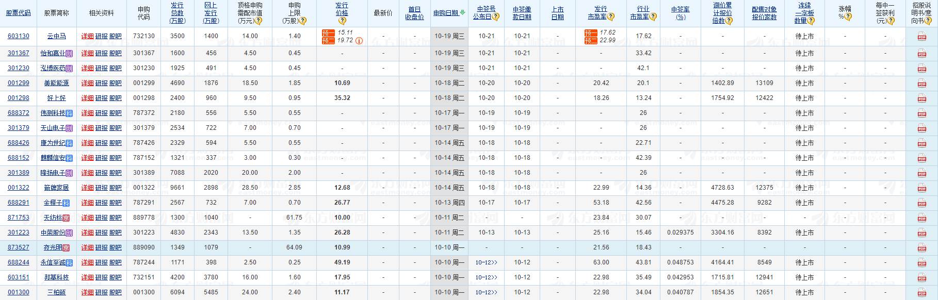Image resolution: width=938 pixels, height=300 pixels.
Task: Click orange info icon beside 19.72 price
Action: pos(359,41)
